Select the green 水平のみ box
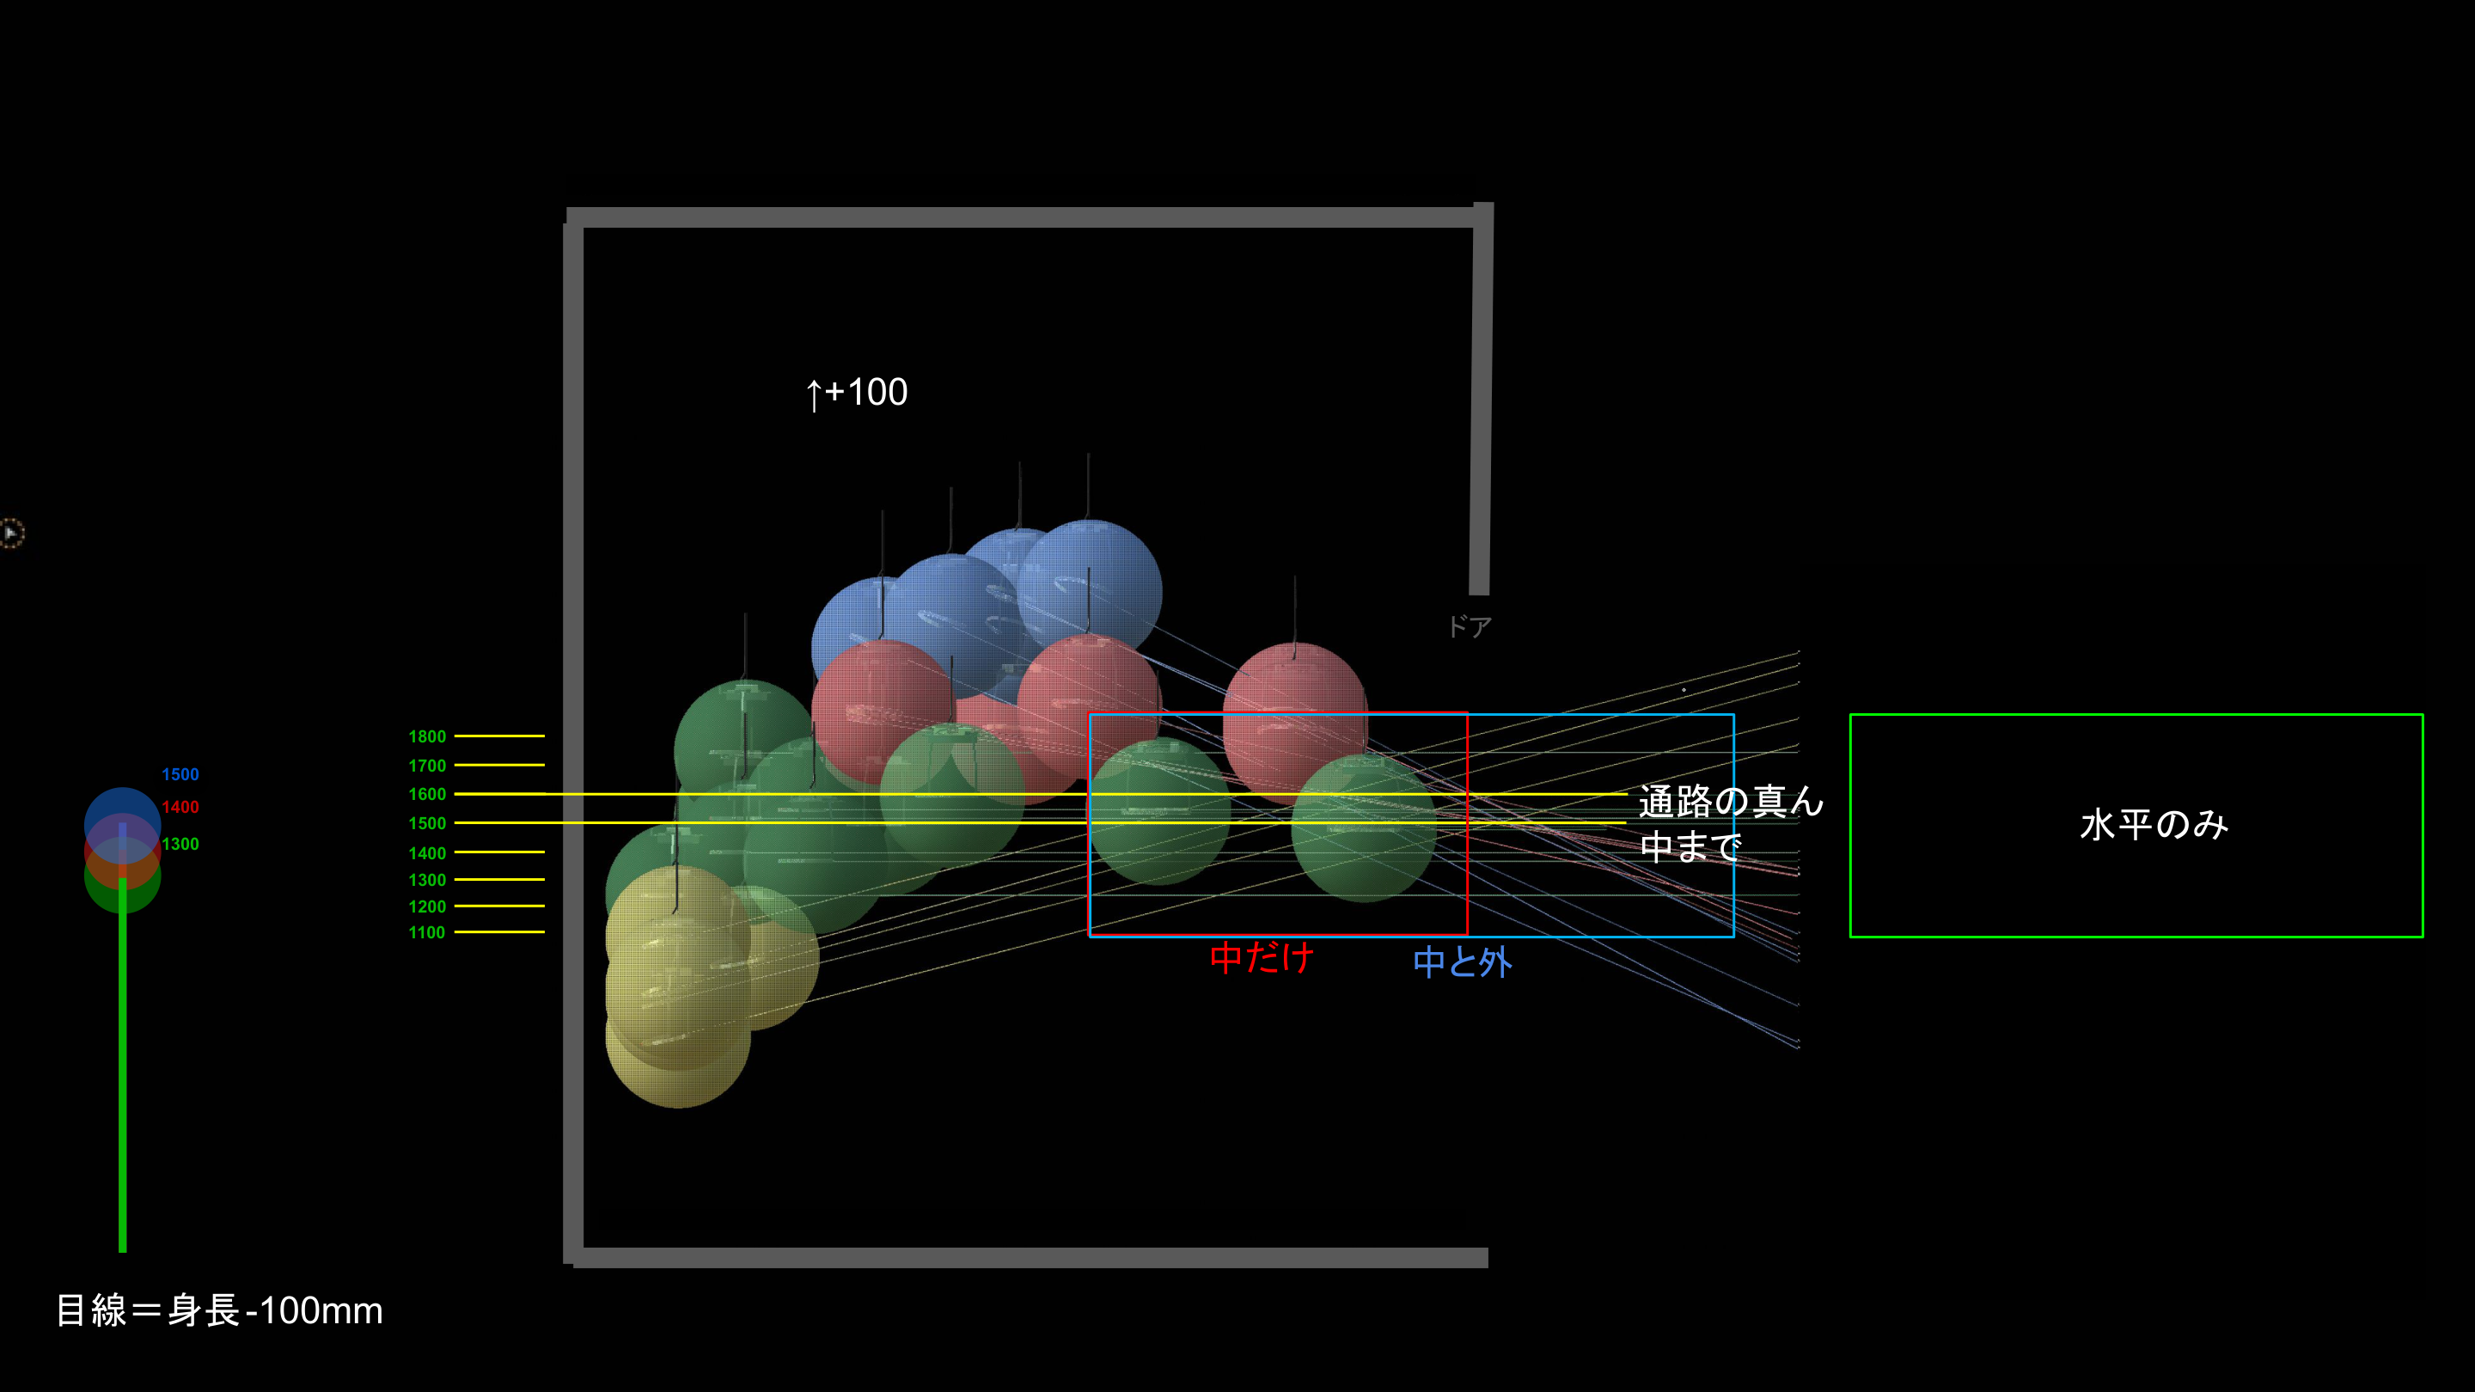 tap(2136, 825)
